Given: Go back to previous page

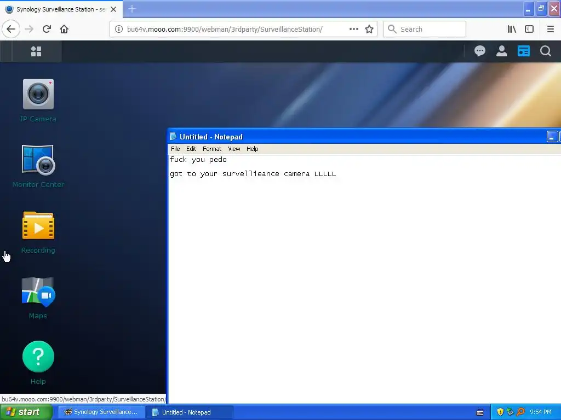Looking at the screenshot, I should point(11,30).
